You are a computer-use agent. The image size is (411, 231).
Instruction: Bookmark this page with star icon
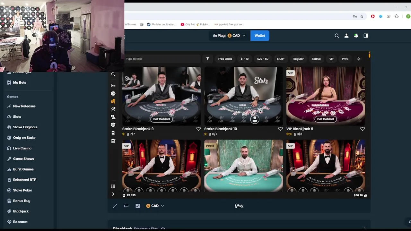pos(362,16)
